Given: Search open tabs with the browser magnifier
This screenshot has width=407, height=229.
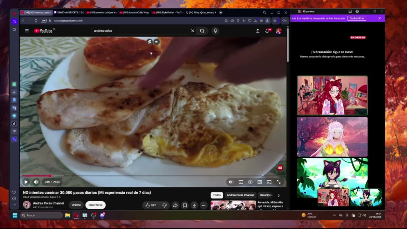Looking at the screenshot, I should (x=264, y=13).
